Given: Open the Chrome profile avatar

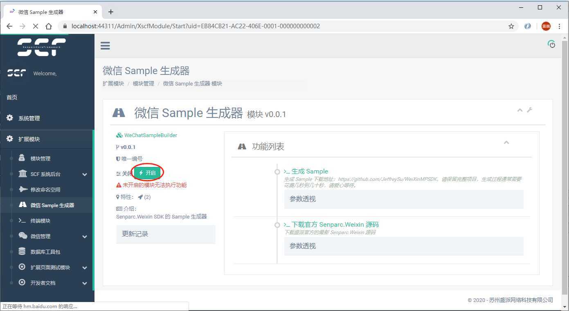Looking at the screenshot, I should (x=546, y=26).
